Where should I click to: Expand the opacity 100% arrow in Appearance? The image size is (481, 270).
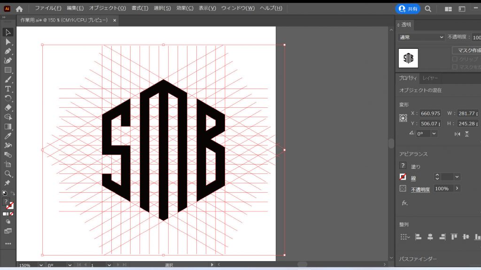click(457, 188)
